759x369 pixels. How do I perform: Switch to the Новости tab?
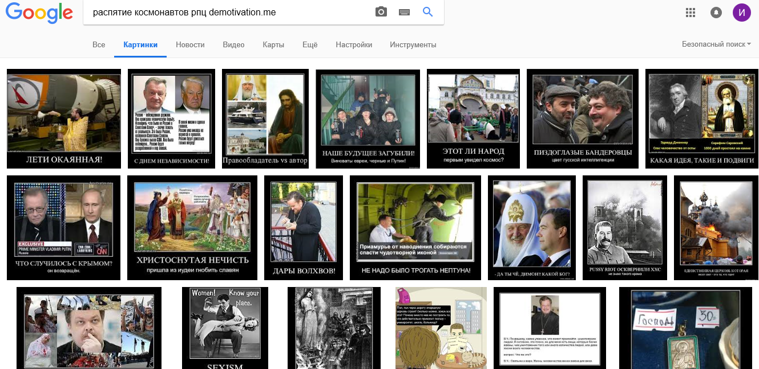pos(190,45)
